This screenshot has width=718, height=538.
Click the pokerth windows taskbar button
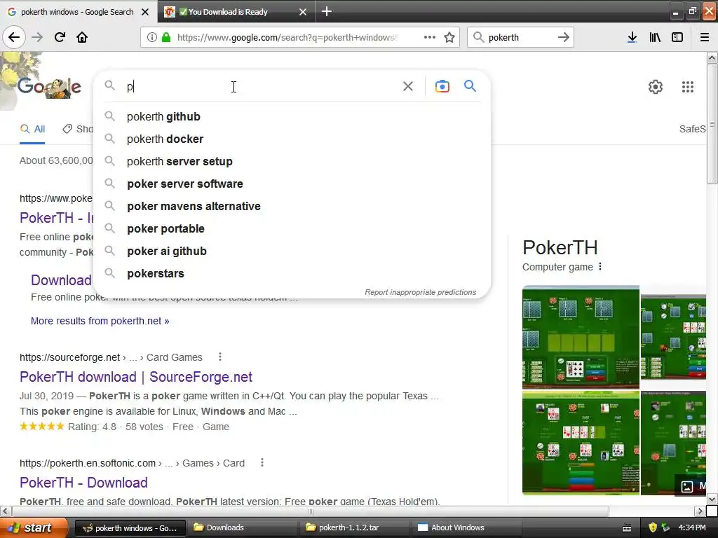pos(130,528)
